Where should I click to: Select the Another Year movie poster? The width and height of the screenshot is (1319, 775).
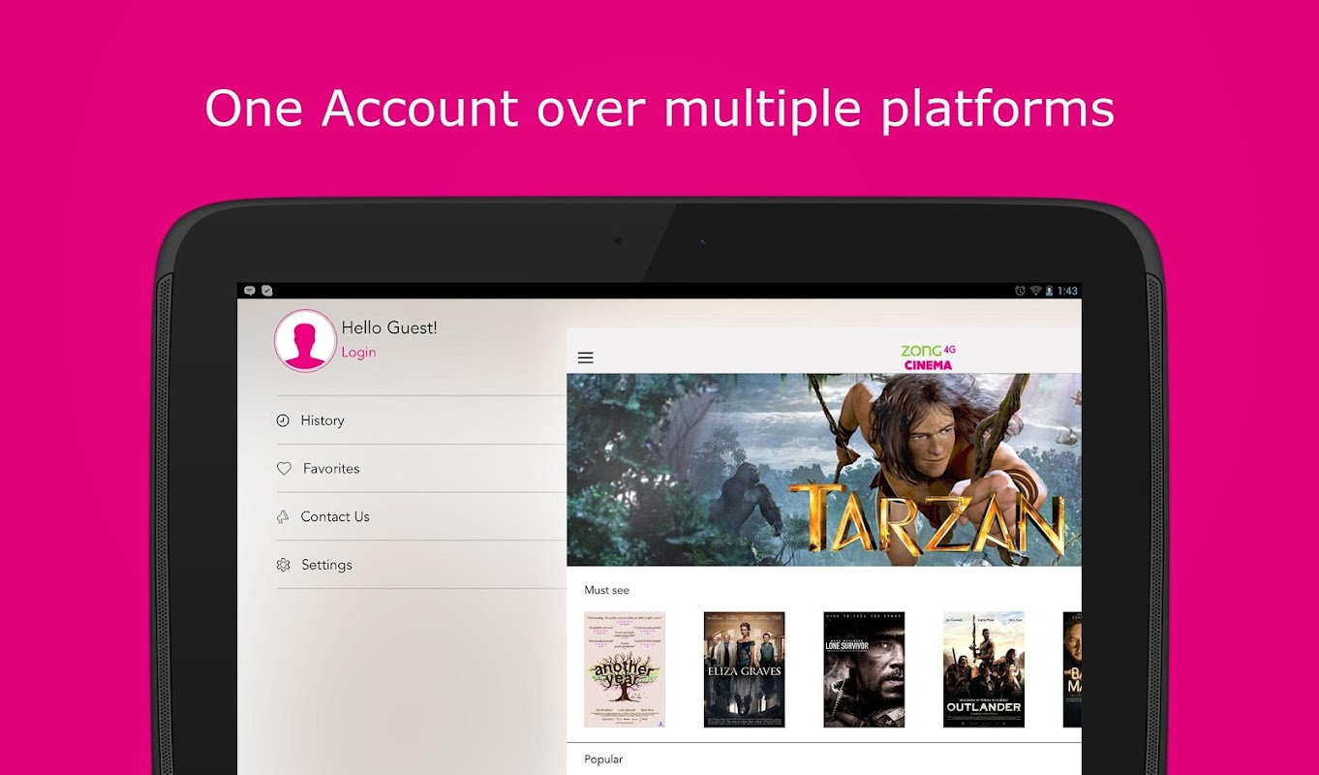point(625,669)
